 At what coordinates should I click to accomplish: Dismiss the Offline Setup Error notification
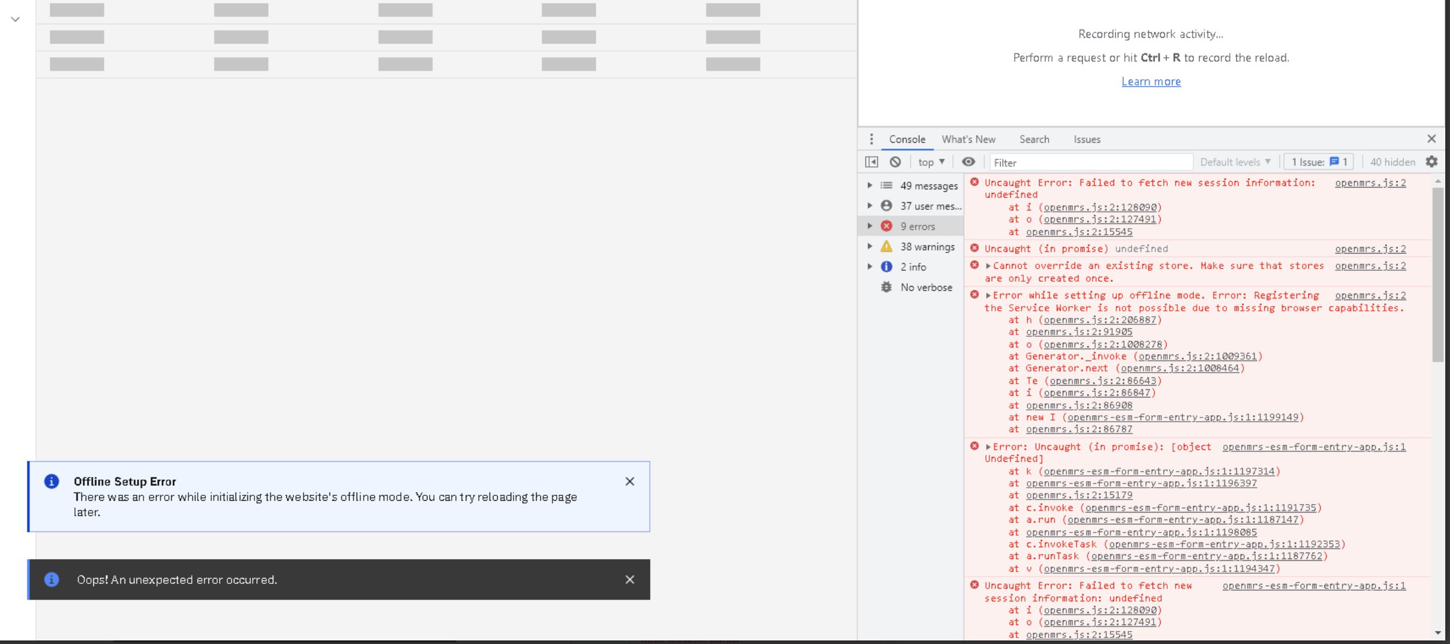630,481
